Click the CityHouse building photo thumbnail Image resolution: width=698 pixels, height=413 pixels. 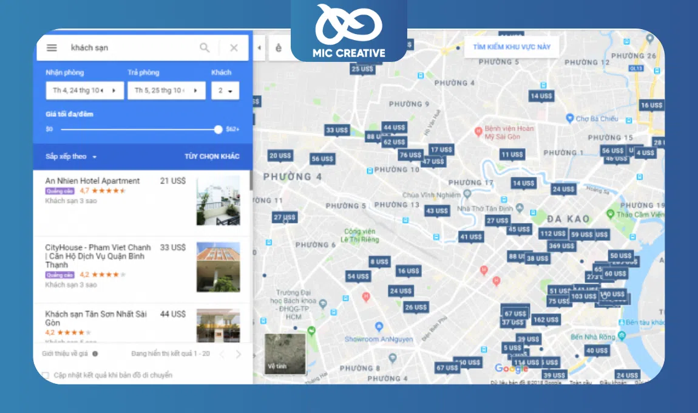click(x=219, y=267)
